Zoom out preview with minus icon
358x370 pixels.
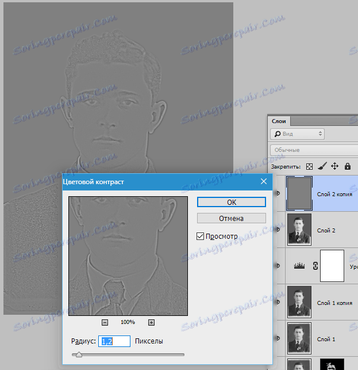pyautogui.click(x=105, y=322)
